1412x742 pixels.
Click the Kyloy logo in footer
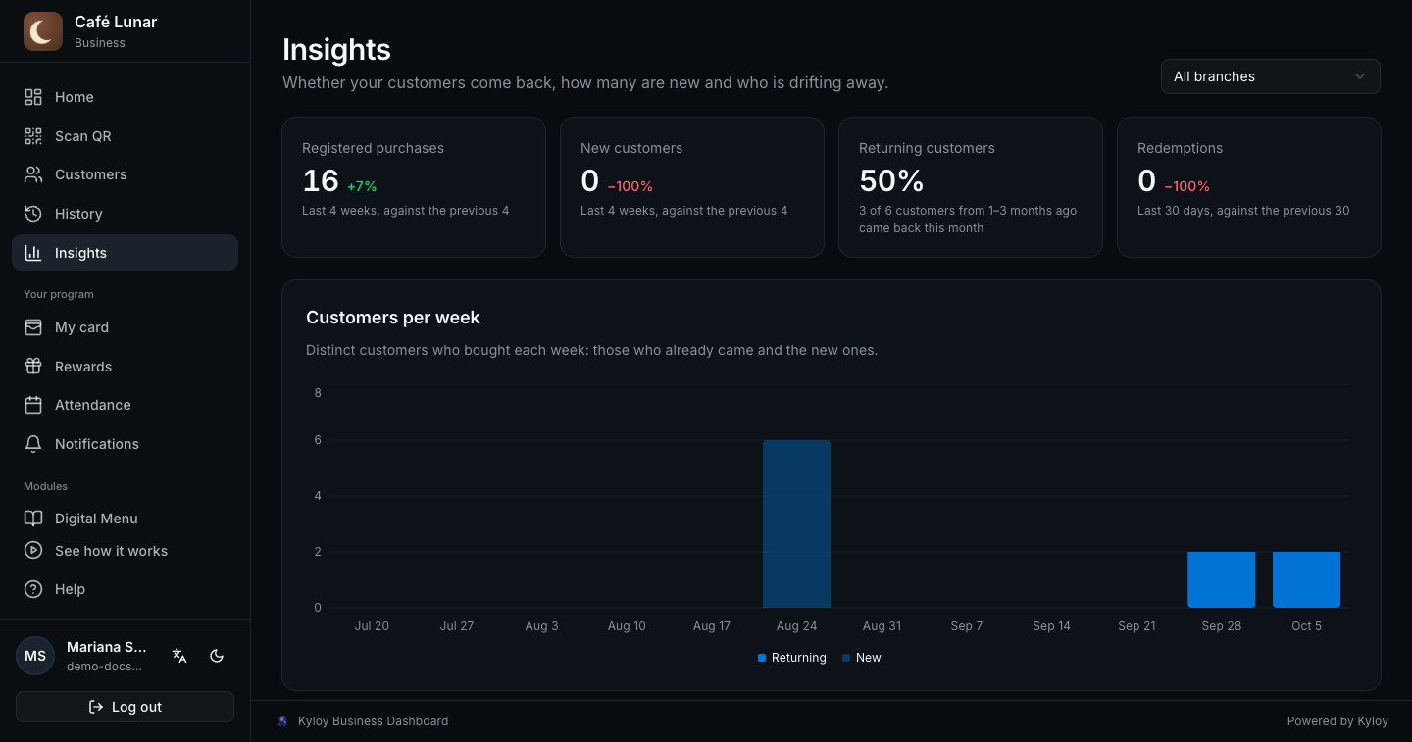click(x=283, y=721)
